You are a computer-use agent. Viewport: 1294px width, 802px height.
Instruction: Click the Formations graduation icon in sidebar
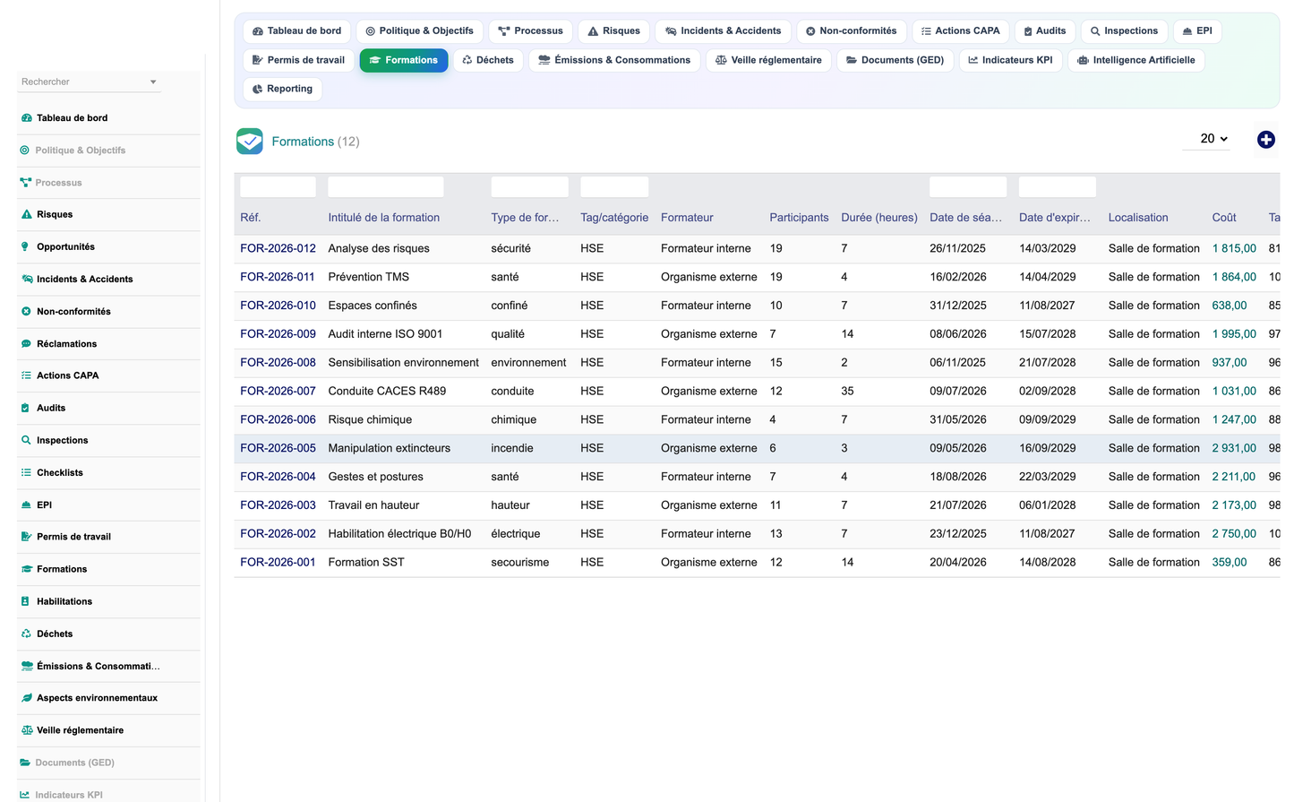tap(26, 569)
